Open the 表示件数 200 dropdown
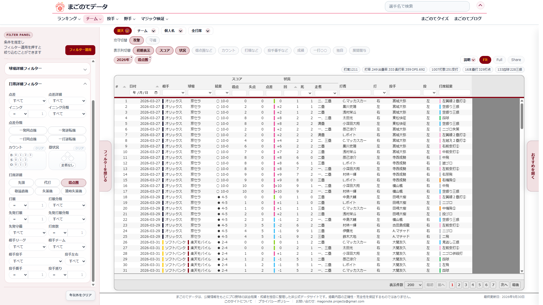543x305 pixels. pos(413,285)
